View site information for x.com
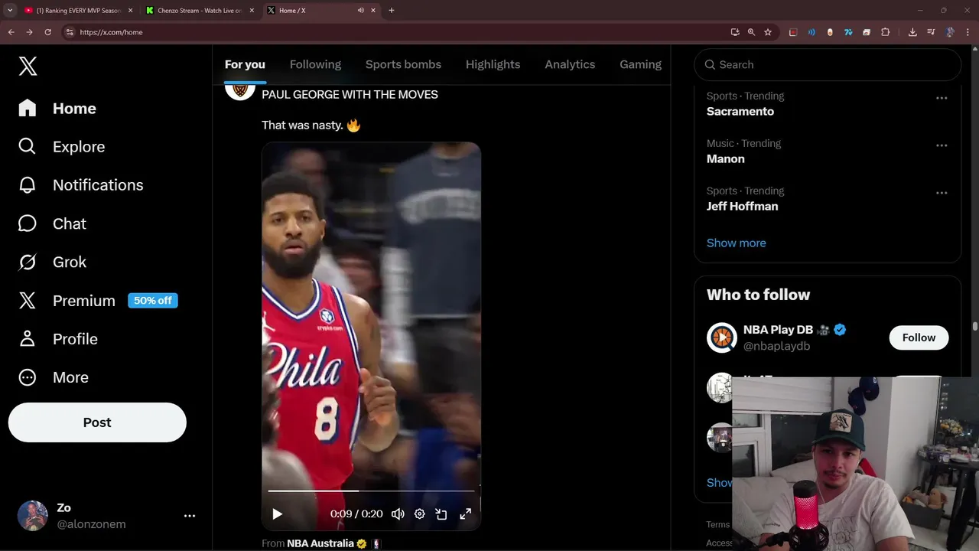Viewport: 979px width, 551px height. pos(70,32)
